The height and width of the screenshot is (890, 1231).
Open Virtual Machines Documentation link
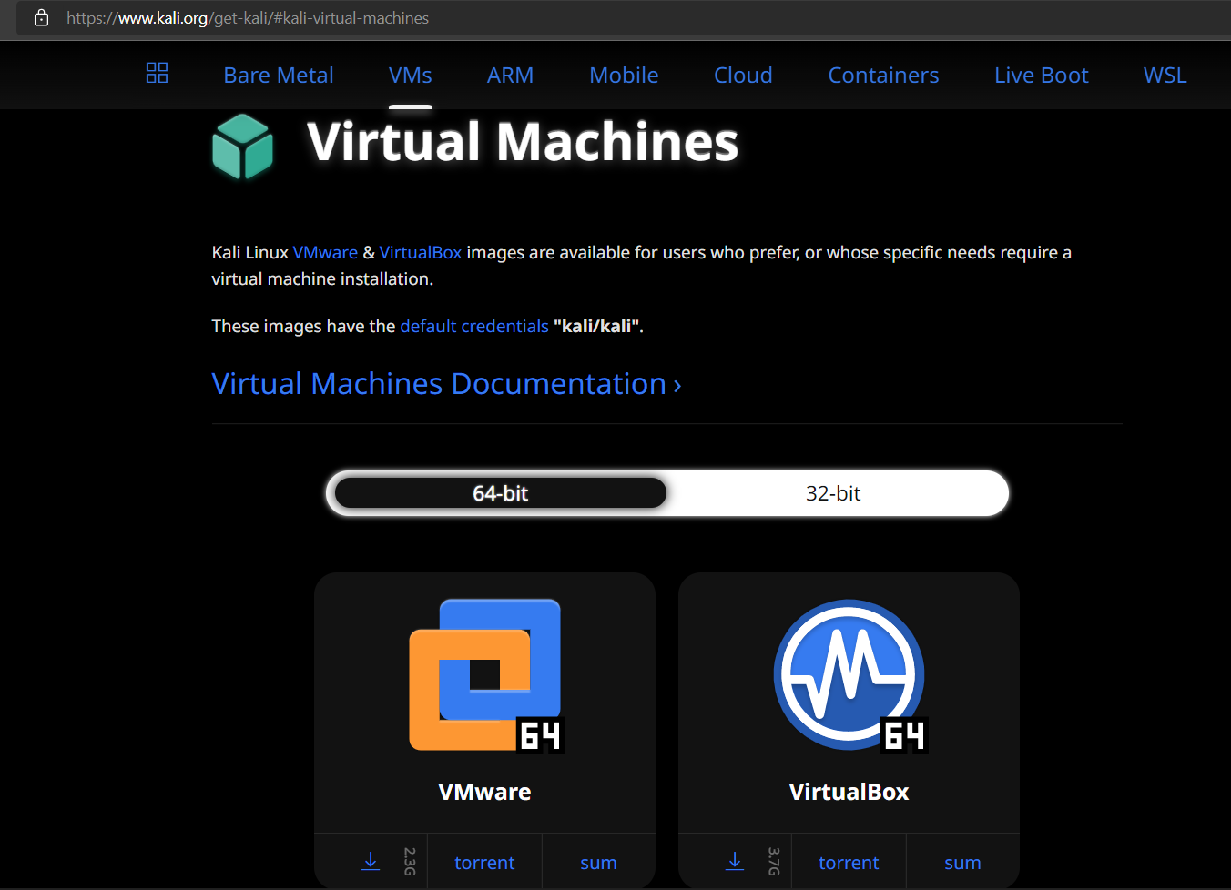click(x=446, y=384)
